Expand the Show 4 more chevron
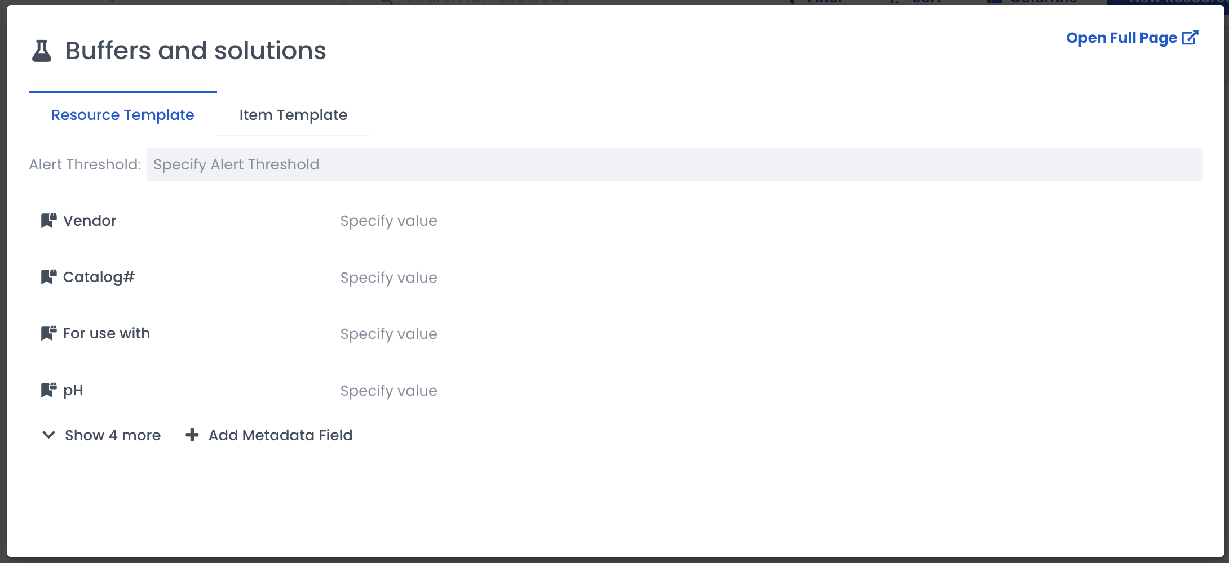 49,435
